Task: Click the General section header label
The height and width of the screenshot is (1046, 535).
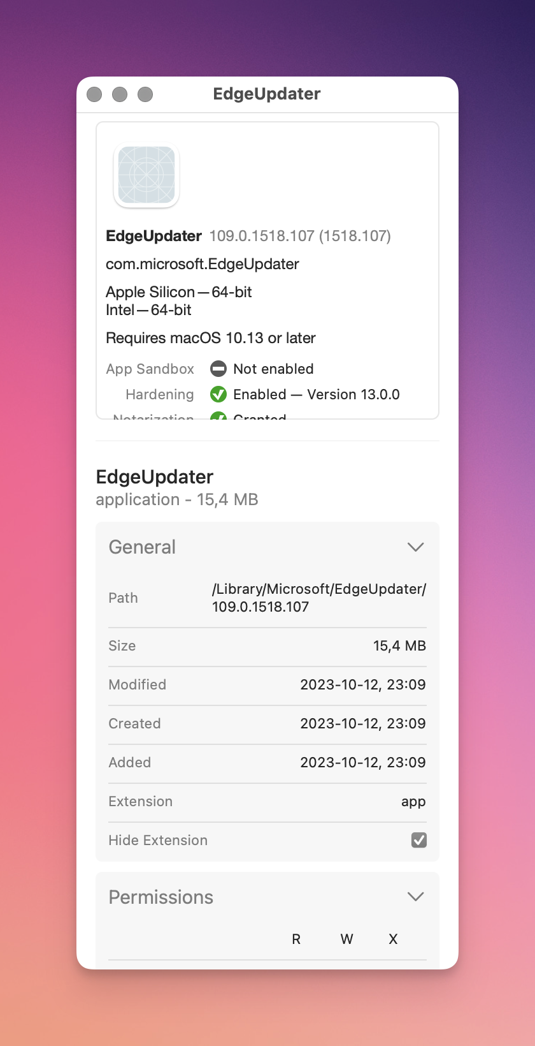Action: (x=142, y=547)
